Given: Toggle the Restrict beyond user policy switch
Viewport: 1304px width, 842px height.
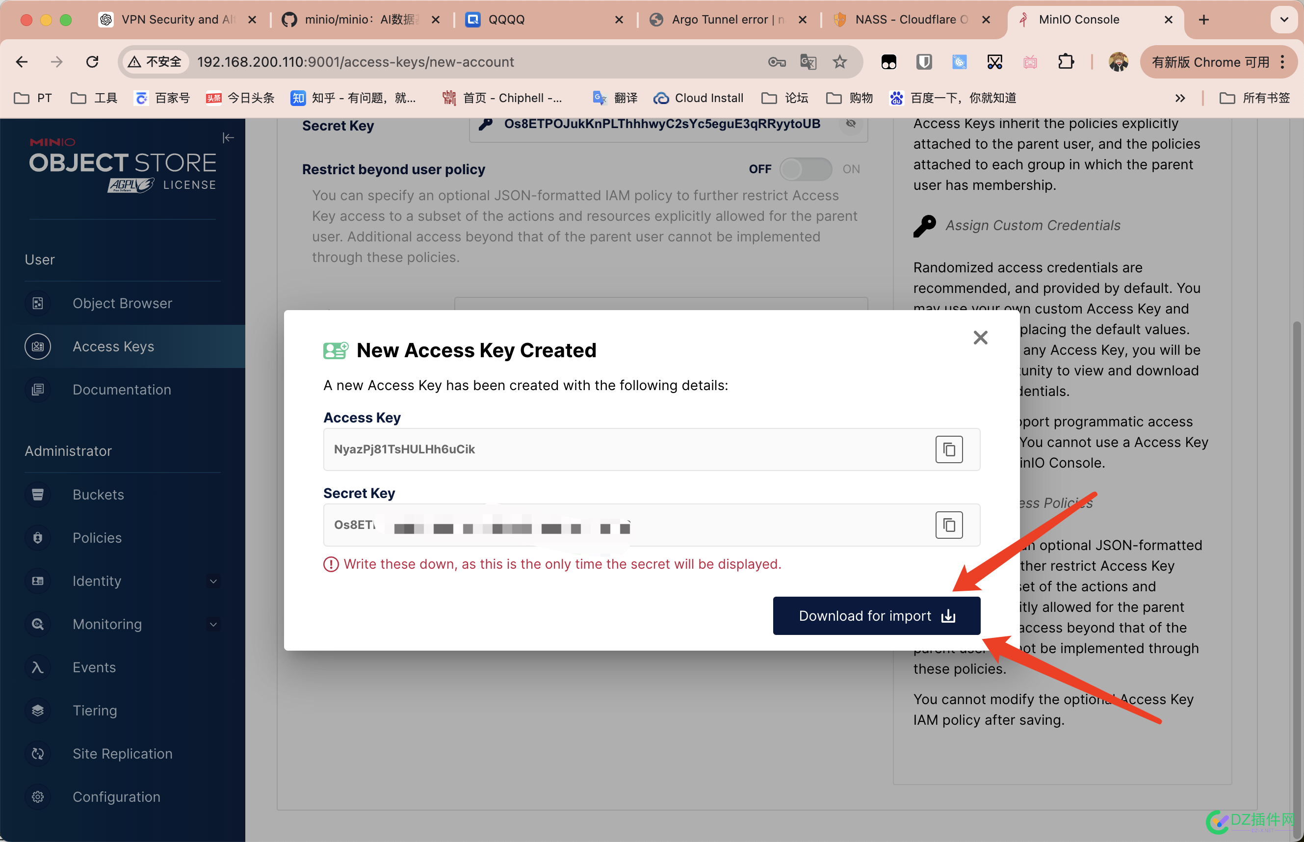Looking at the screenshot, I should coord(804,170).
